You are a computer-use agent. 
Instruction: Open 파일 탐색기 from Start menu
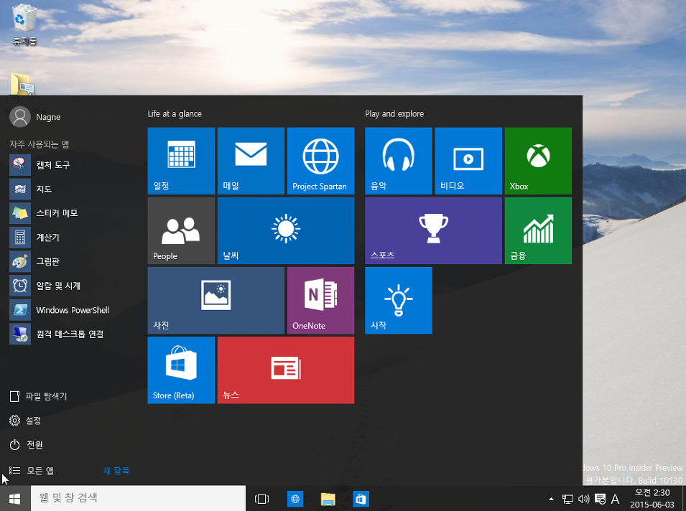point(38,396)
